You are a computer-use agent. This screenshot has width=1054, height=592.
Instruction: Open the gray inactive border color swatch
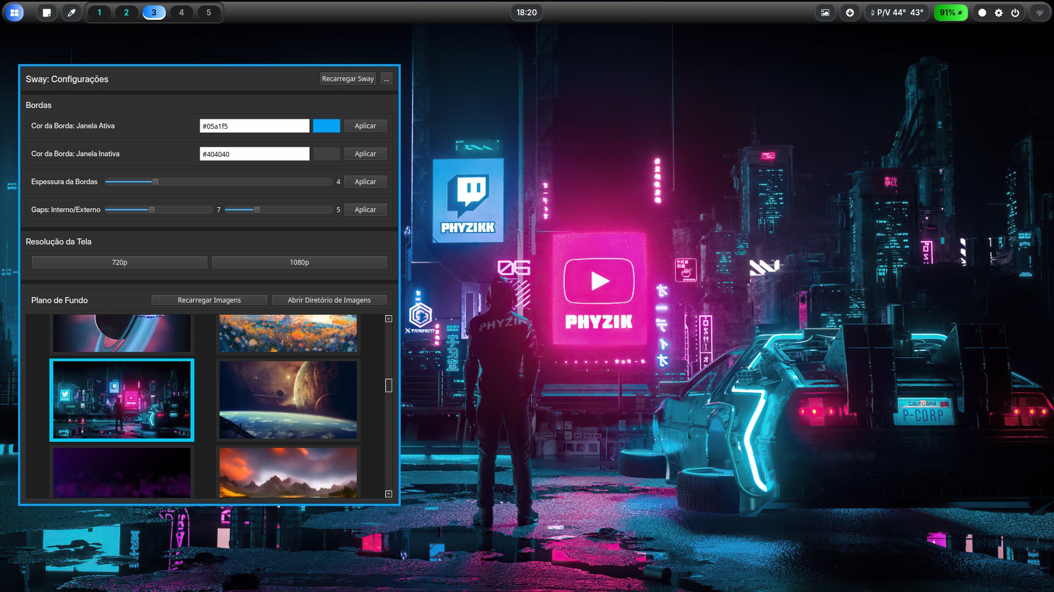(327, 154)
